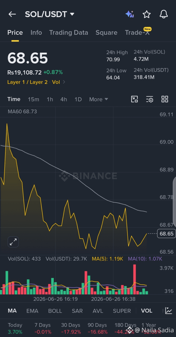
Task: Open the Trade-X tab
Action: pos(137,33)
